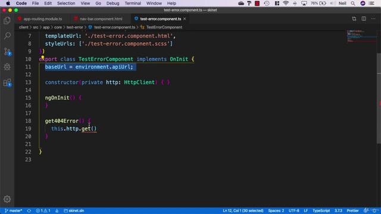Click the skinet.sln status bar item
The width and height of the screenshot is (381, 214).
point(74,210)
